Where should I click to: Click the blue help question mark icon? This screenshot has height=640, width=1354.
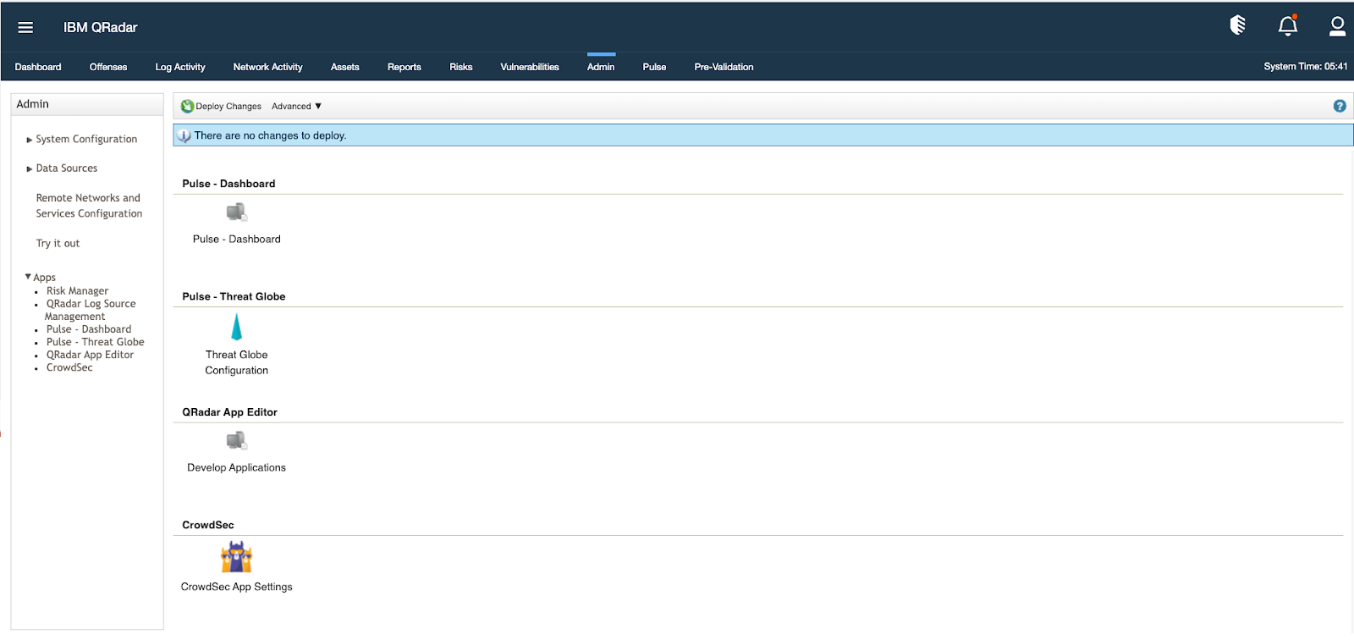1340,106
